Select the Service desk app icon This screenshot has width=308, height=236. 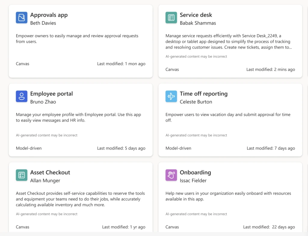pos(171,18)
